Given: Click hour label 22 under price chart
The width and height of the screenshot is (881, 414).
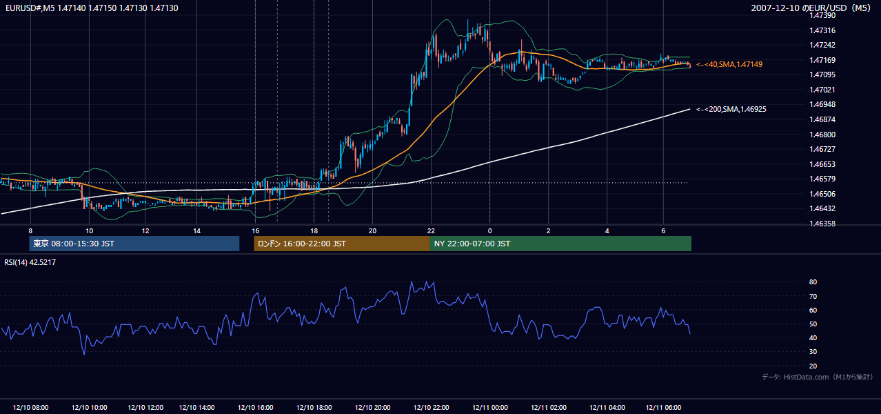Looking at the screenshot, I should click(x=431, y=230).
